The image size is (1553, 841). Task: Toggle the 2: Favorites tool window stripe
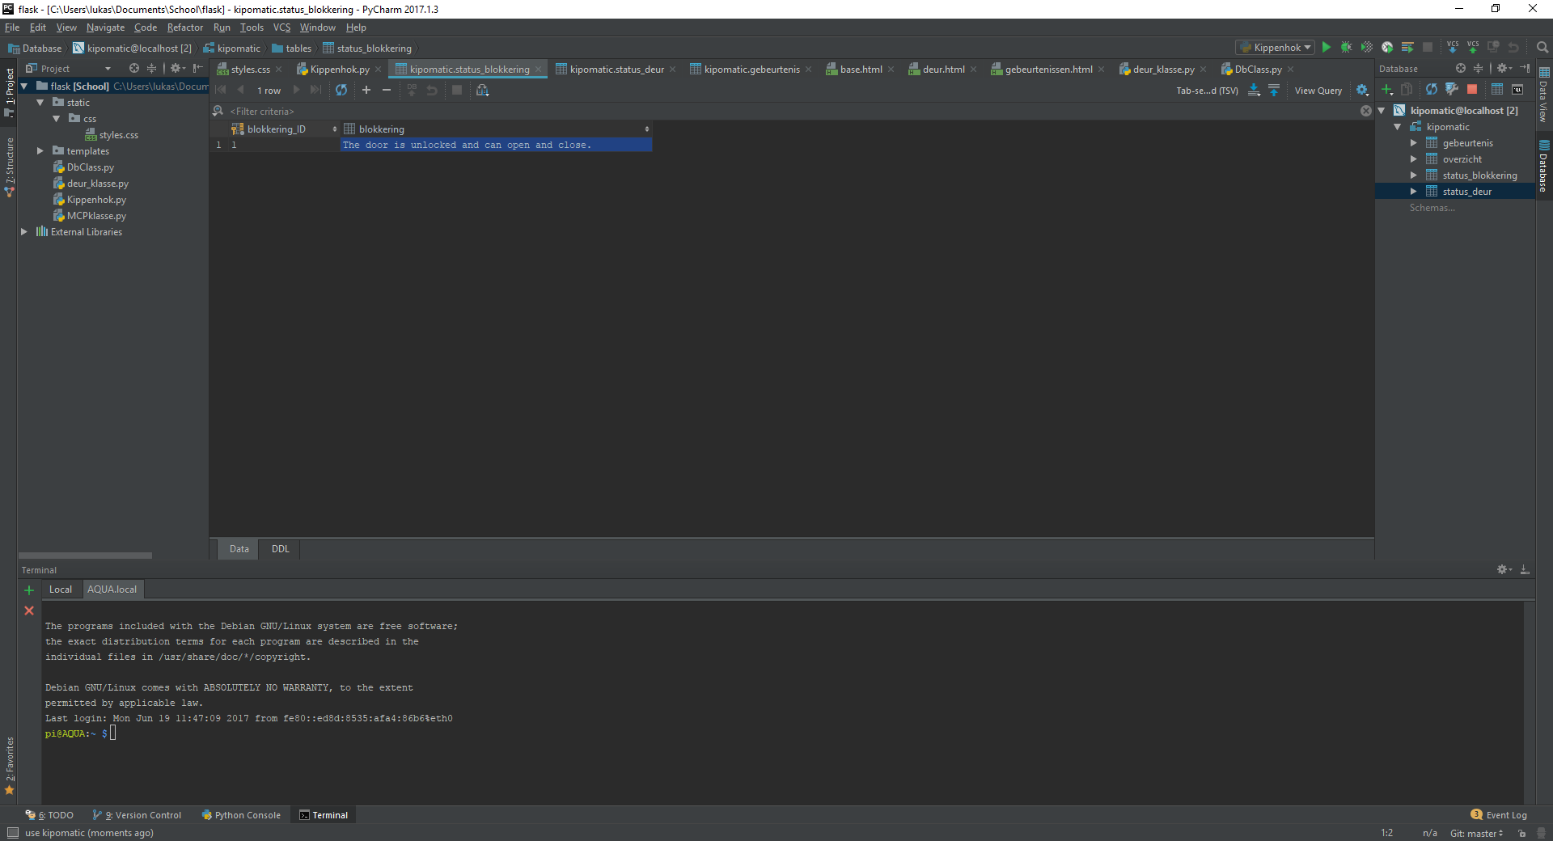pos(9,765)
